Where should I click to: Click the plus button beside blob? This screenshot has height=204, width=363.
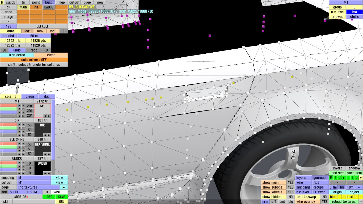click(344, 197)
